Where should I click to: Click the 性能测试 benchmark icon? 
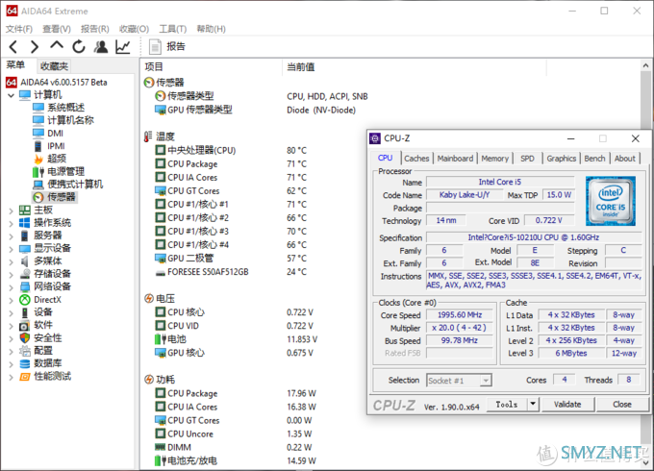(25, 377)
